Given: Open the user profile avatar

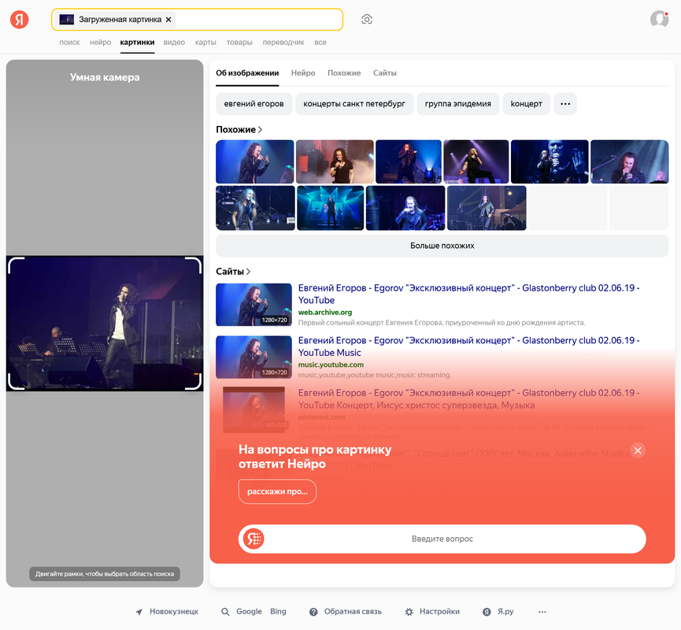Looking at the screenshot, I should click(x=659, y=19).
